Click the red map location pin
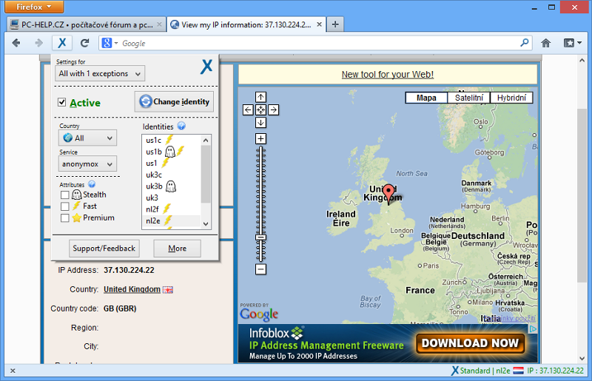Viewport: 592px width, 381px height. 388,195
